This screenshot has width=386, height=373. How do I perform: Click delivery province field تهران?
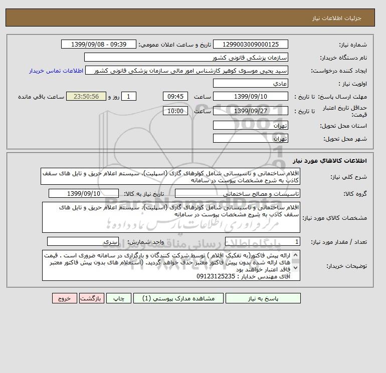(250, 125)
